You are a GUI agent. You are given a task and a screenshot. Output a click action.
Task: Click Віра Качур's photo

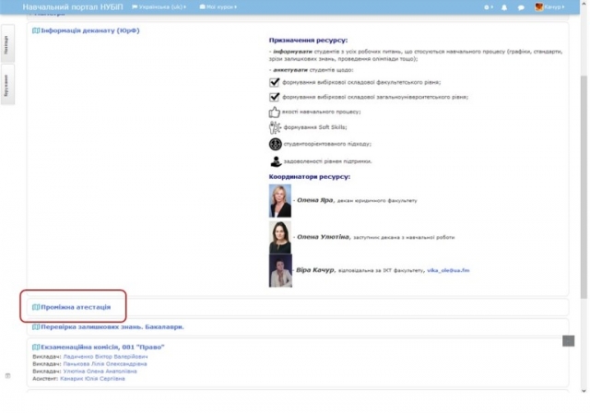pyautogui.click(x=280, y=270)
